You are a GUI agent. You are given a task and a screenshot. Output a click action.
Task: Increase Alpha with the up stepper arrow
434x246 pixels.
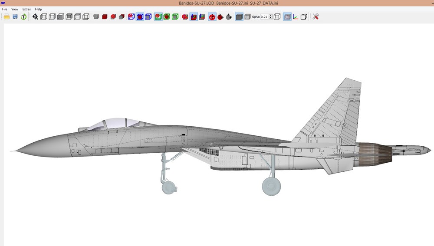(271, 16)
